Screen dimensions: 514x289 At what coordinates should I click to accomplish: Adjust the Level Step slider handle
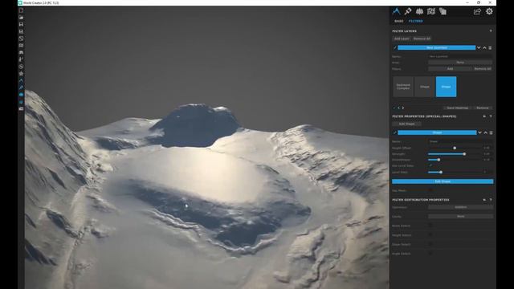(x=441, y=172)
